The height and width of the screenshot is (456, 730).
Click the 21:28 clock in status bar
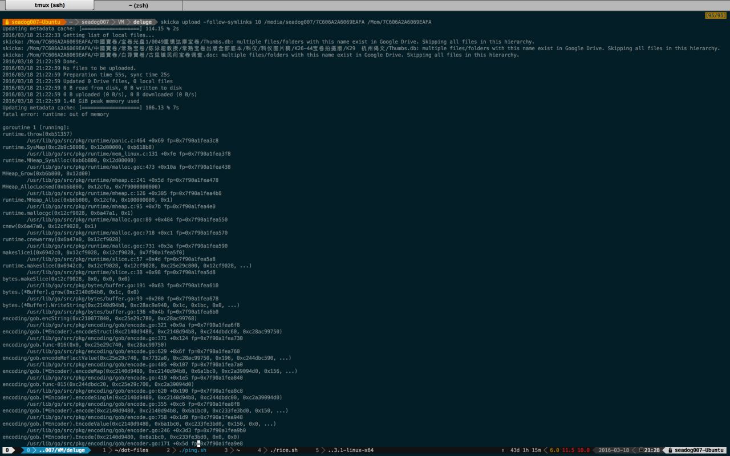coord(652,450)
